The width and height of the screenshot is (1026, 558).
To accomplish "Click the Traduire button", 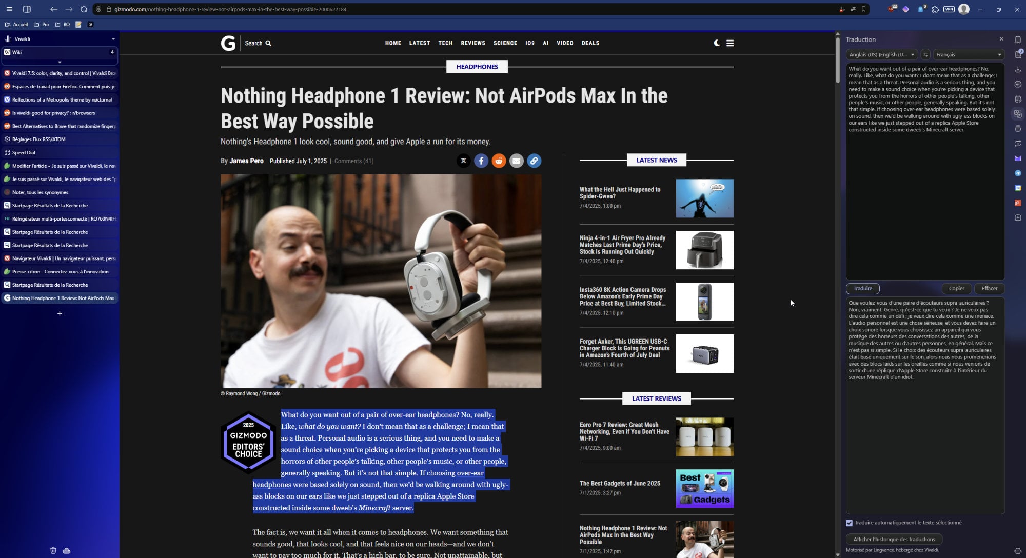I will pyautogui.click(x=863, y=289).
